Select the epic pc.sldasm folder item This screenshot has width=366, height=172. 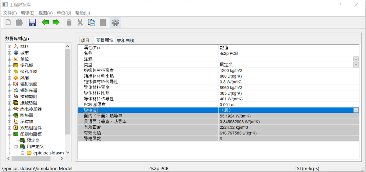coord(48,153)
